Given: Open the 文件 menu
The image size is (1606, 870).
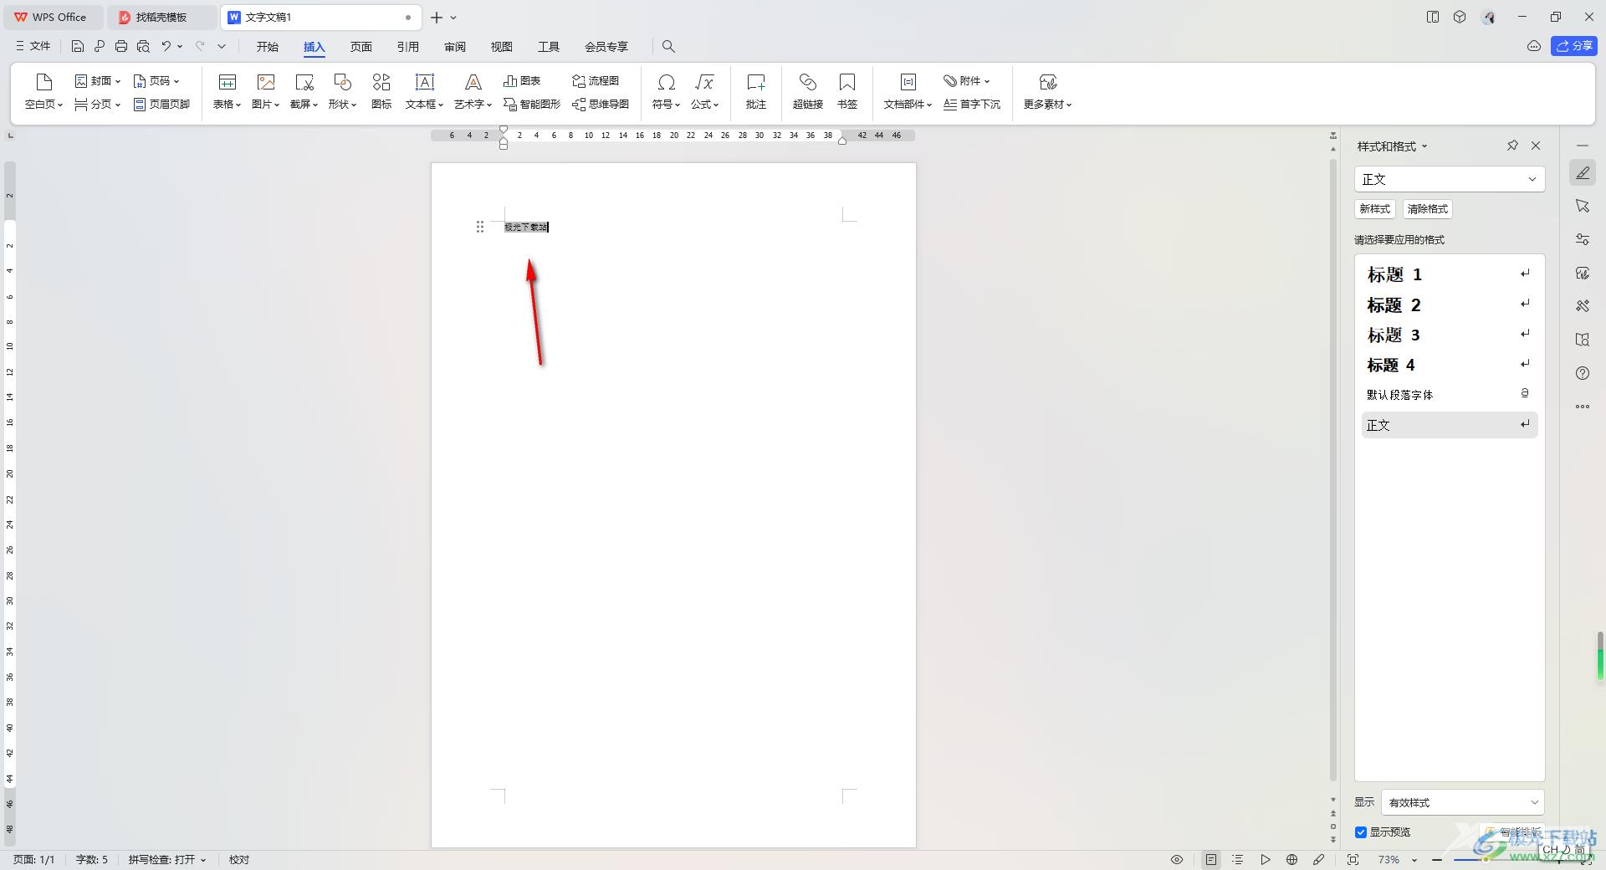Looking at the screenshot, I should pos(33,47).
